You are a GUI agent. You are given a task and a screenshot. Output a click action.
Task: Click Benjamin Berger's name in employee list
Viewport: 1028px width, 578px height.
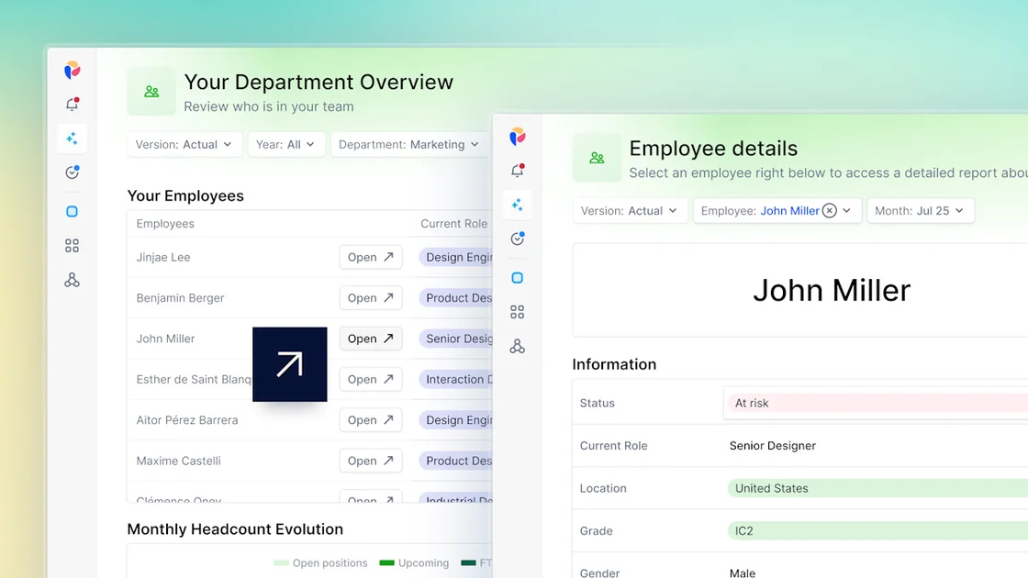click(x=180, y=297)
